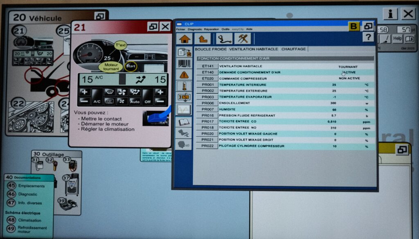Click the info i button at top right
Viewport: 419px width, 239px height.
tap(390, 14)
